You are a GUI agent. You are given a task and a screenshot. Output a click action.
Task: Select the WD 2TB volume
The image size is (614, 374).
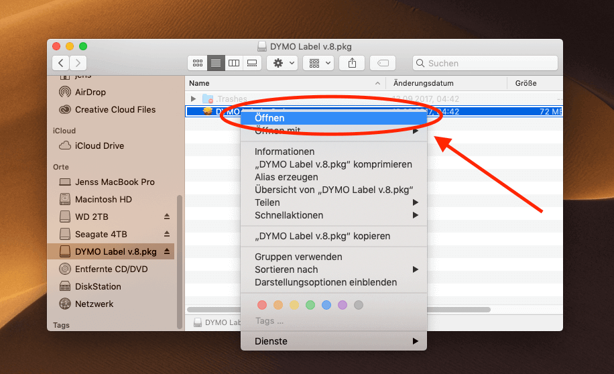point(92,216)
